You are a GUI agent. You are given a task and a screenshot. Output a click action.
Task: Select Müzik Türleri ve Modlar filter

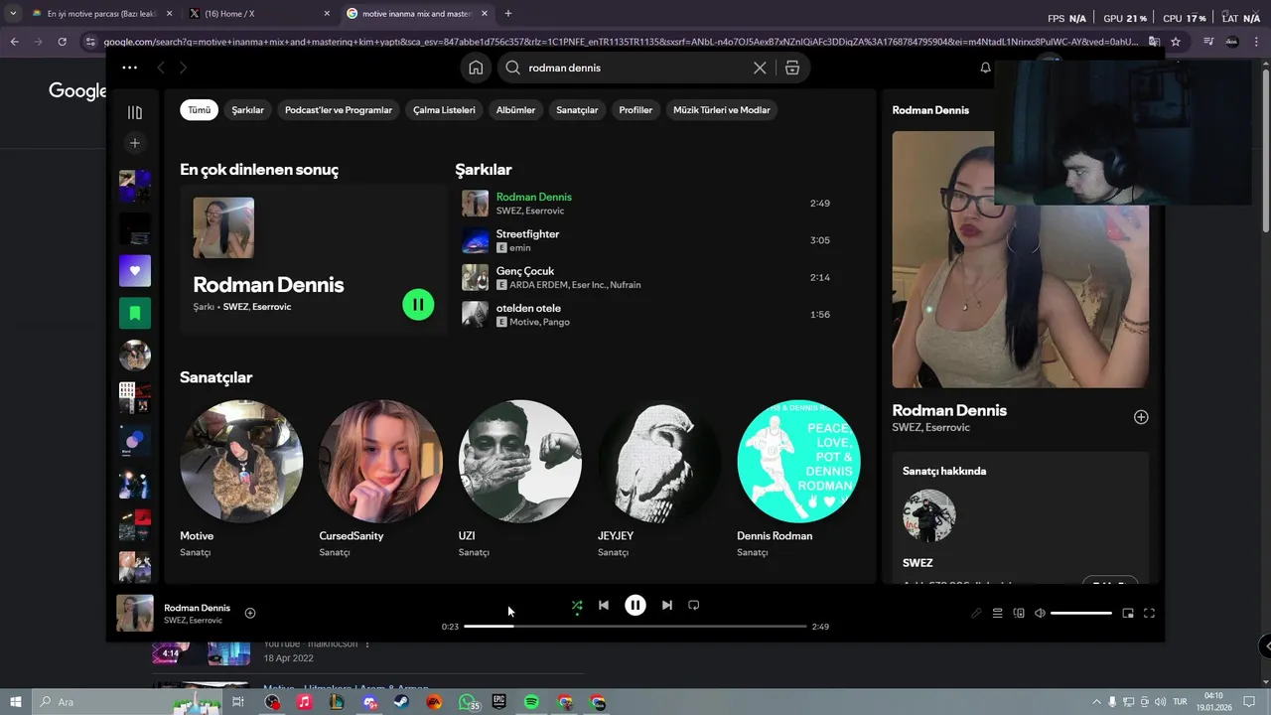(722, 110)
